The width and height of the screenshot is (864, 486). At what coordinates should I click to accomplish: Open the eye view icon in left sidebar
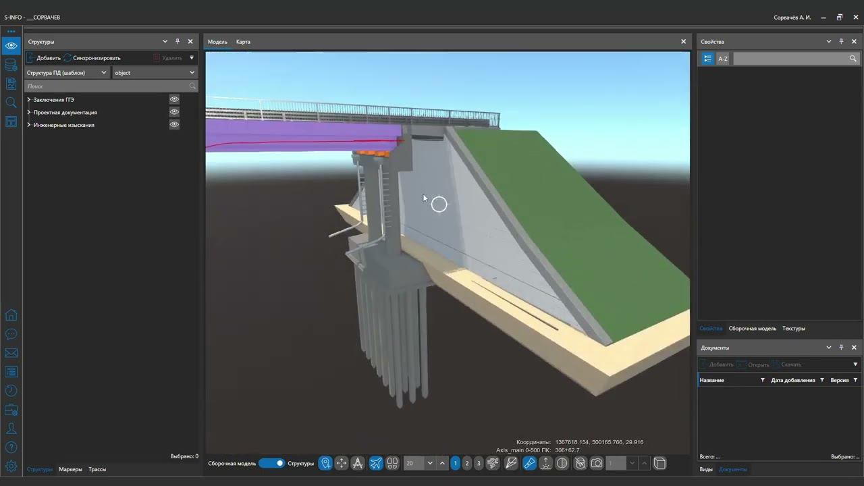pos(11,46)
